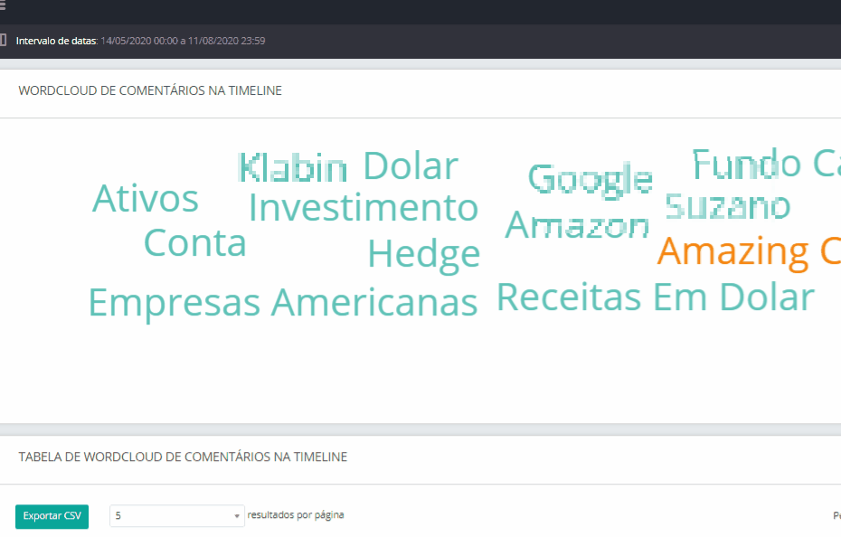The height and width of the screenshot is (537, 841).
Task: Open the results per page dropdown
Action: point(177,515)
